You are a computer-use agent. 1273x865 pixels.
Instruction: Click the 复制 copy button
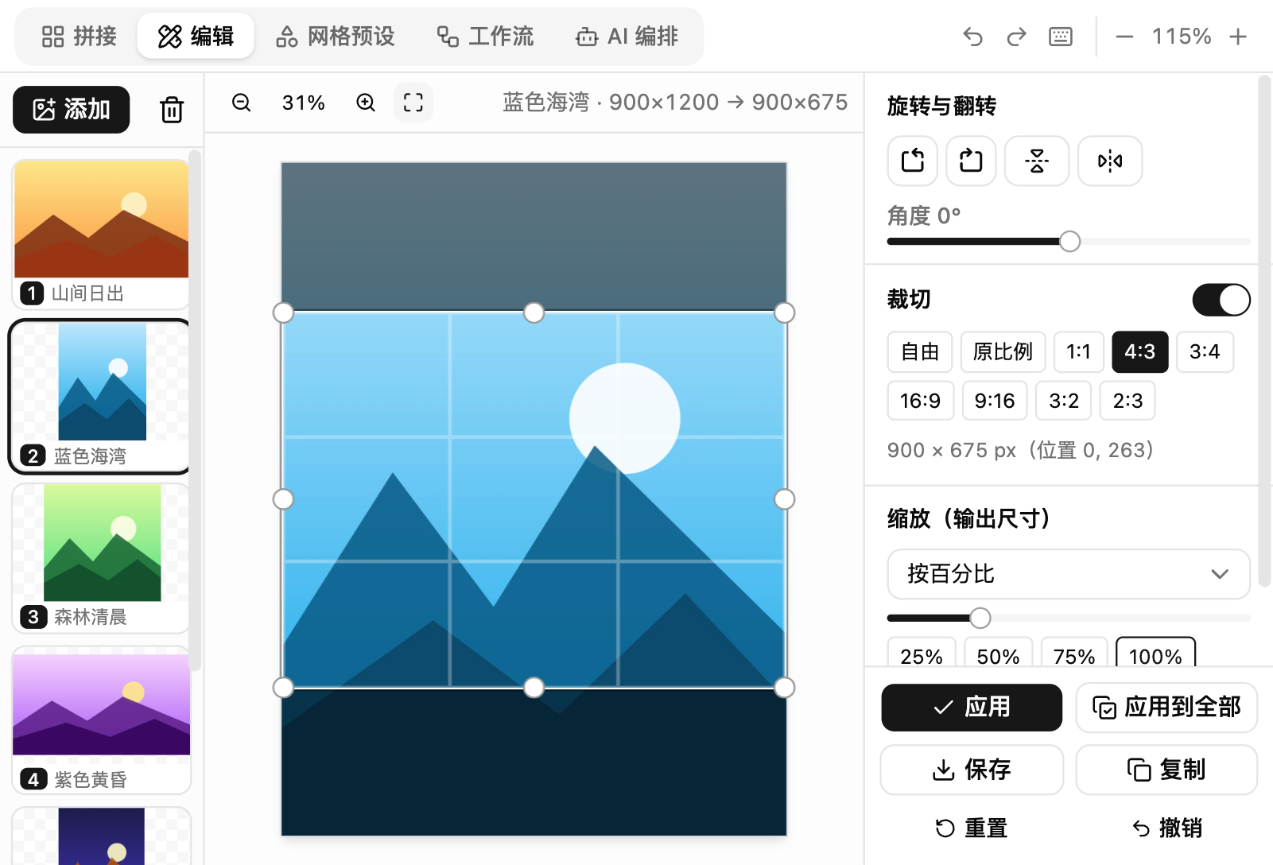pos(1166,770)
